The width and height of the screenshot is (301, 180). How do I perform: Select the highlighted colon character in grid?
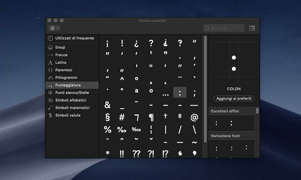[180, 92]
